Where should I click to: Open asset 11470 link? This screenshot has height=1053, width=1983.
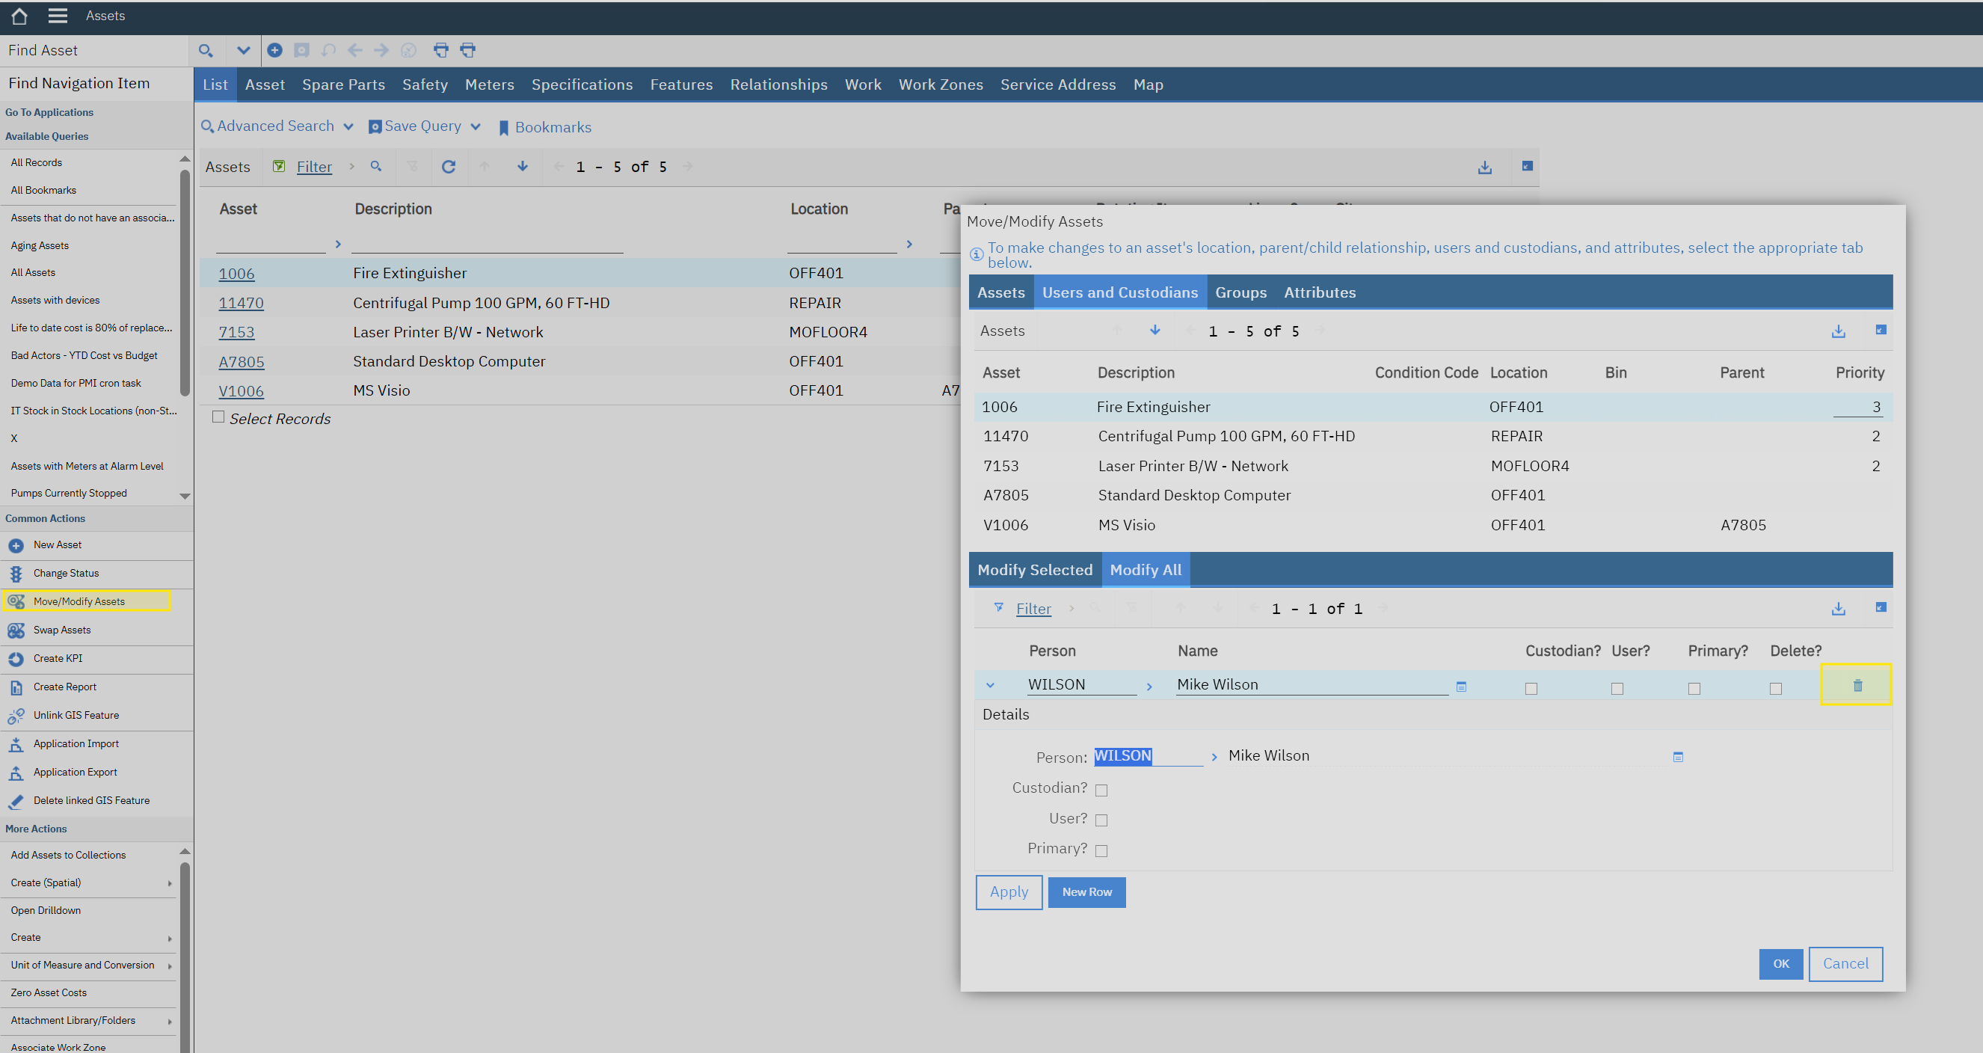pos(241,304)
